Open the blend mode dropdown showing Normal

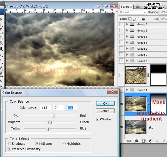133,13
